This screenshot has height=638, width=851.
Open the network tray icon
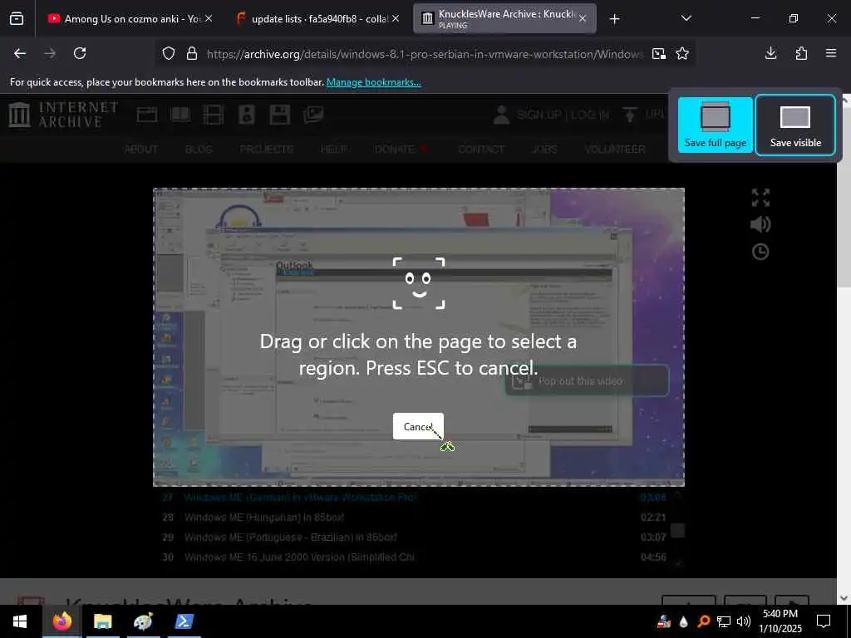[724, 621]
